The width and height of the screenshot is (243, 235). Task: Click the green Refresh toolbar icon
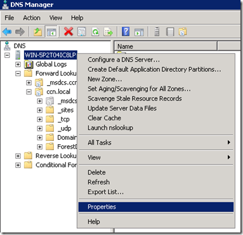(x=95, y=32)
